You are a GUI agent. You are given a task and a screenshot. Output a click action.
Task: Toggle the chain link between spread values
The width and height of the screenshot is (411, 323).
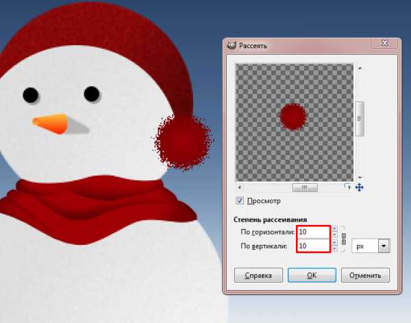(x=344, y=239)
